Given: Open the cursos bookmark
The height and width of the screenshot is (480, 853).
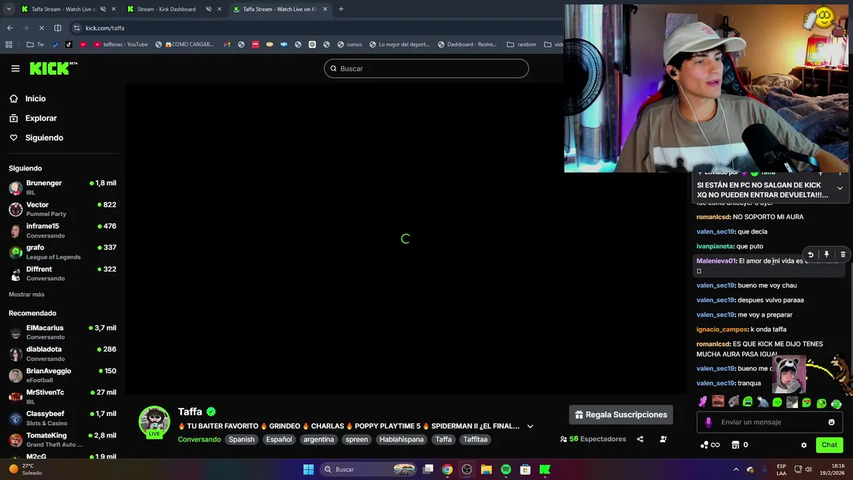Looking at the screenshot, I should pyautogui.click(x=349, y=45).
